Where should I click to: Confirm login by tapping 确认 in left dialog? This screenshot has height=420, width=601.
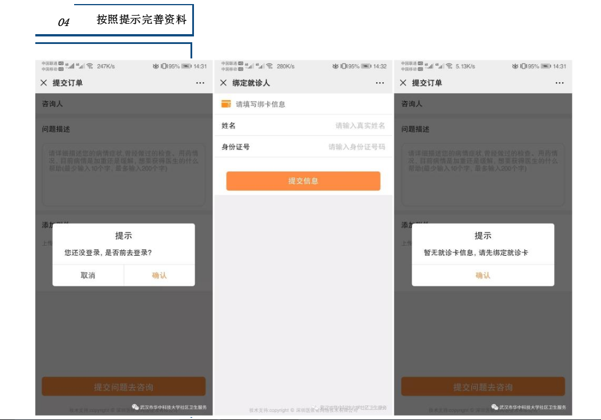click(x=159, y=275)
